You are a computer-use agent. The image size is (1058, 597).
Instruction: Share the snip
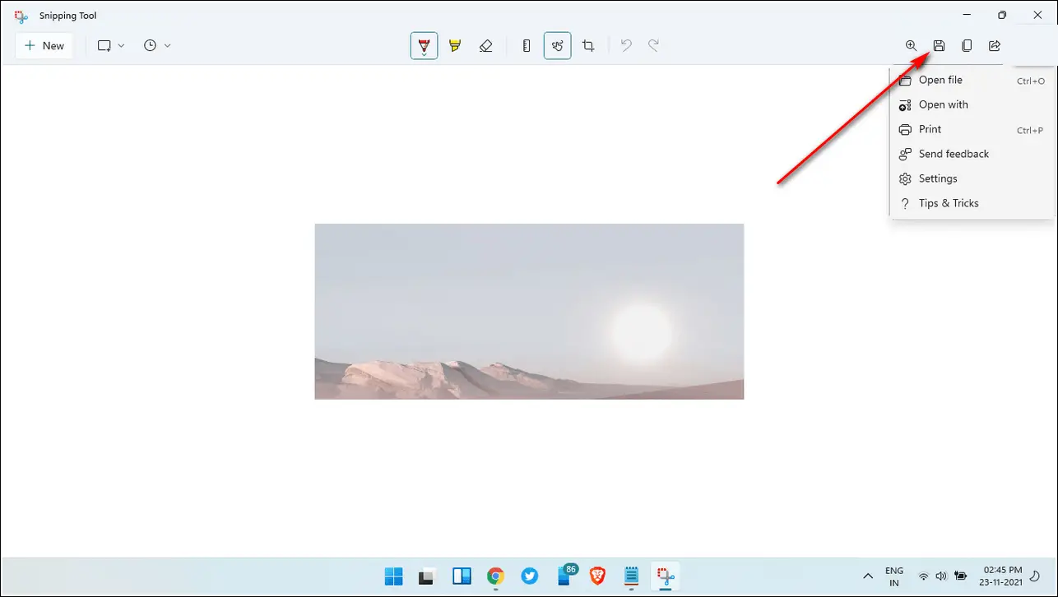pyautogui.click(x=995, y=46)
